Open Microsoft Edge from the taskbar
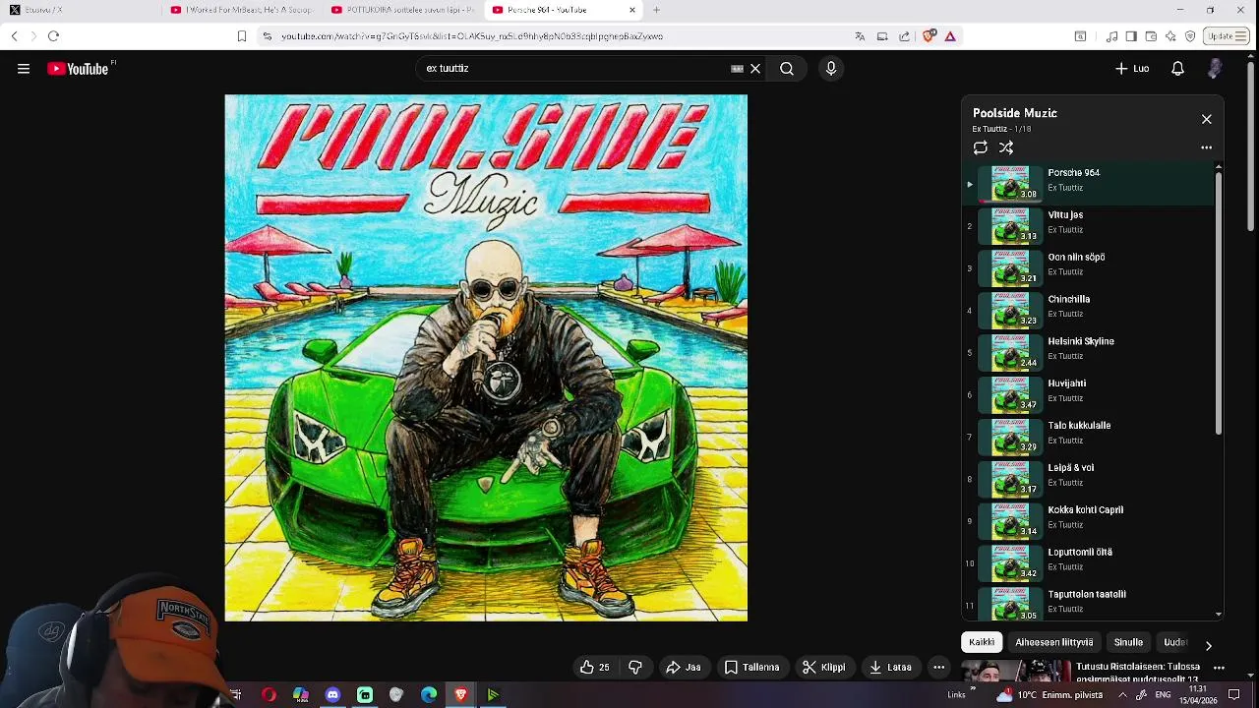Viewport: 1259px width, 708px height. click(x=429, y=695)
